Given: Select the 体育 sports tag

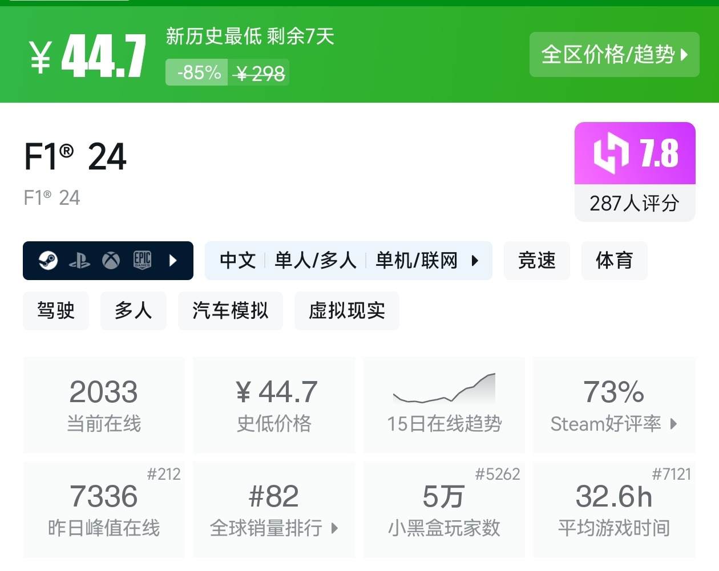Looking at the screenshot, I should click(x=614, y=261).
